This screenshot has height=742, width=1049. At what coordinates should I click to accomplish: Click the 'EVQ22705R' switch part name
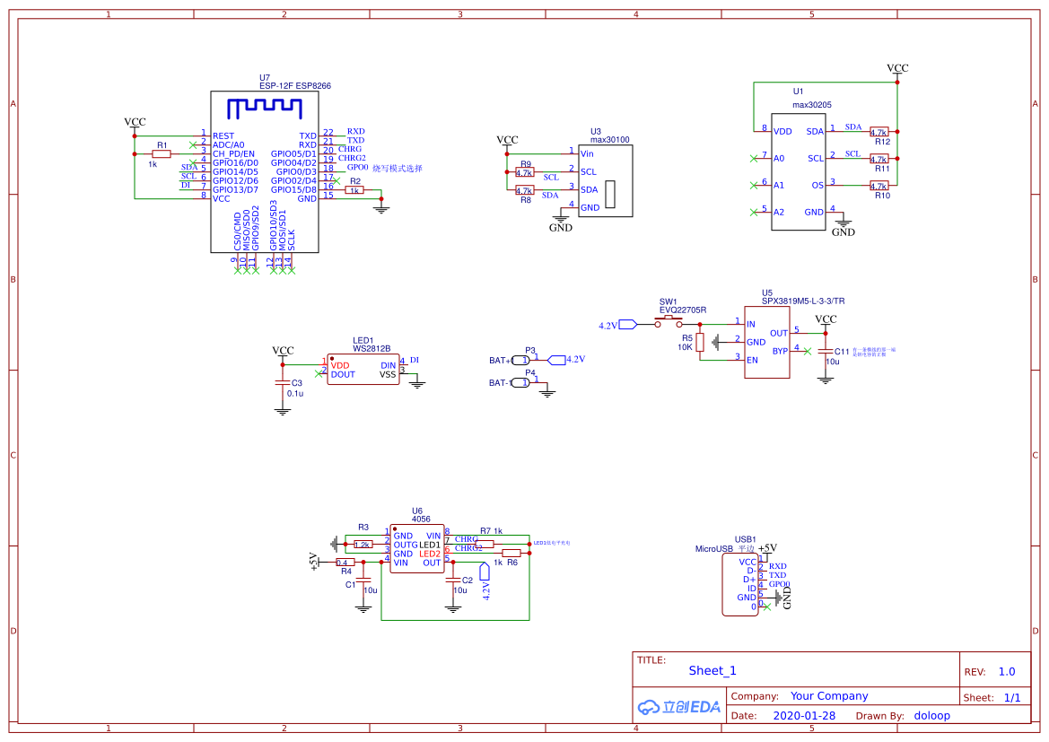(x=683, y=310)
